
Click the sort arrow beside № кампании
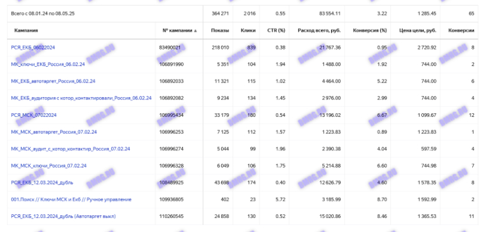point(195,31)
